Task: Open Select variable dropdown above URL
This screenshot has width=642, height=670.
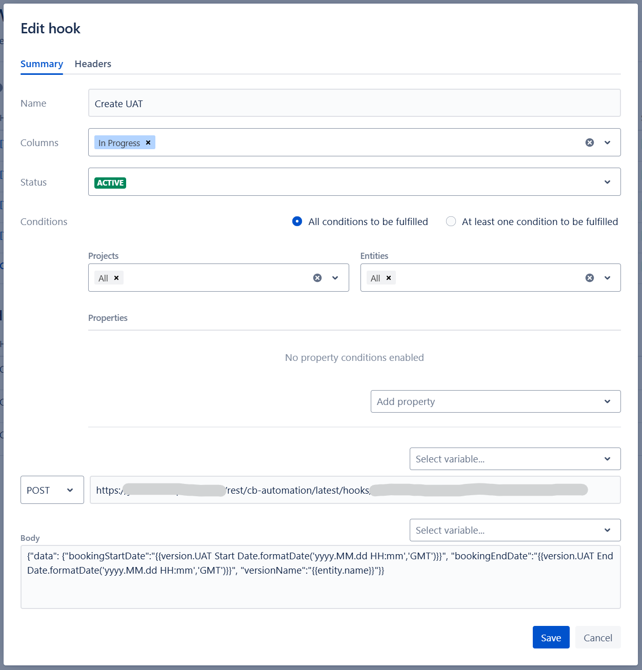Action: pyautogui.click(x=515, y=459)
